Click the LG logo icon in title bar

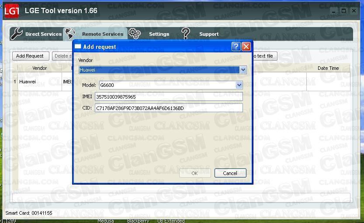(12, 11)
